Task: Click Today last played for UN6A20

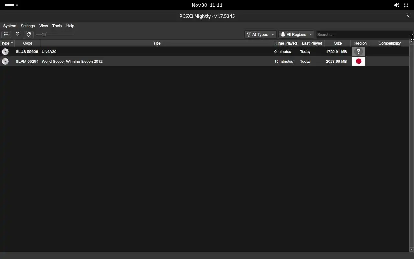Action: tap(305, 52)
